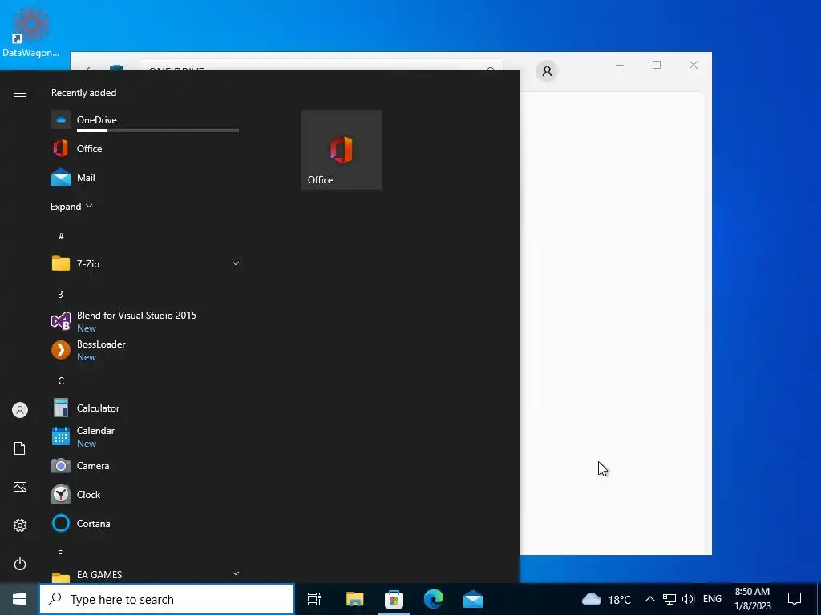Open Mail from Recently added list
The width and height of the screenshot is (821, 615).
[x=146, y=177]
